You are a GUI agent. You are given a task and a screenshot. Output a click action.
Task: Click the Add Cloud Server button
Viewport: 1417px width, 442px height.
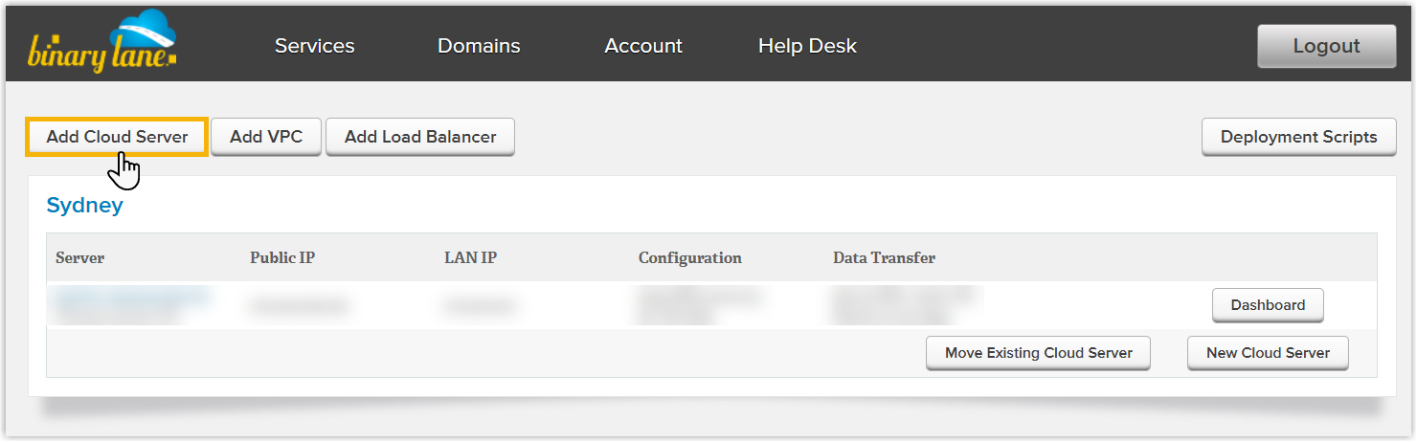(117, 137)
